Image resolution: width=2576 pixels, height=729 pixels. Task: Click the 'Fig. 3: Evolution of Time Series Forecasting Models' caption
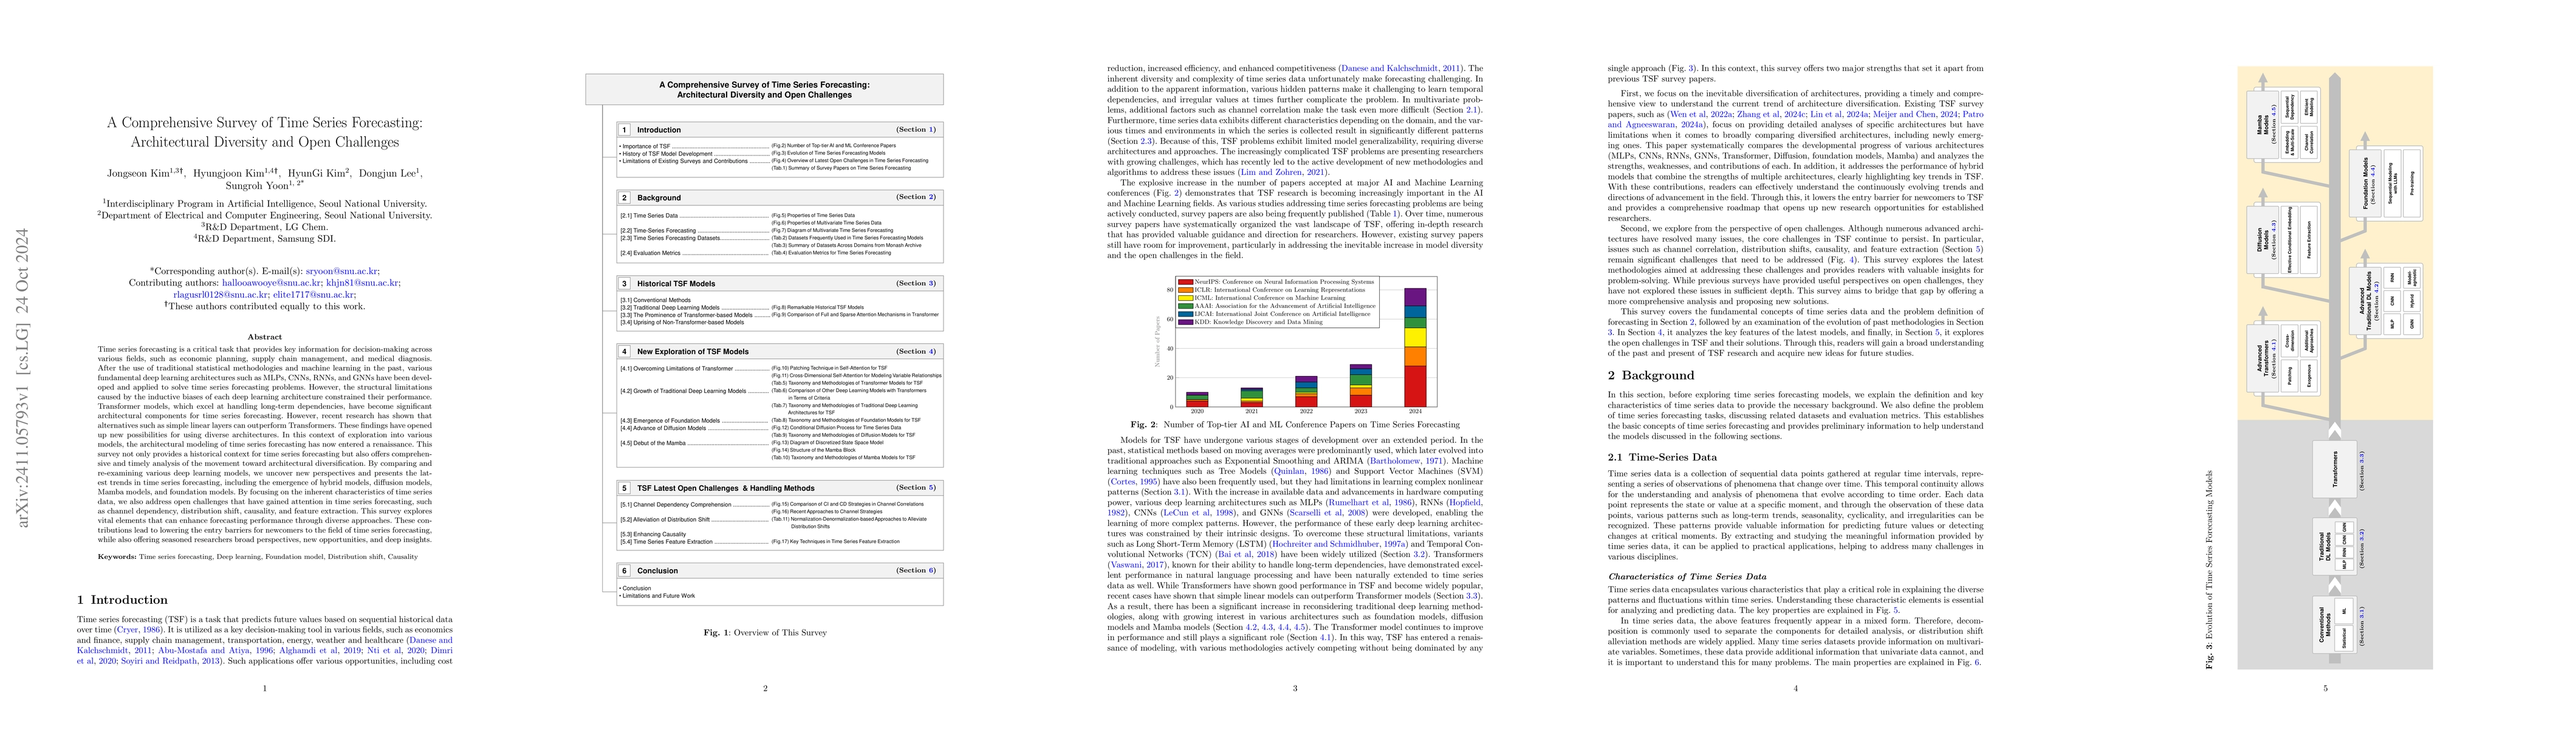click(2210, 569)
